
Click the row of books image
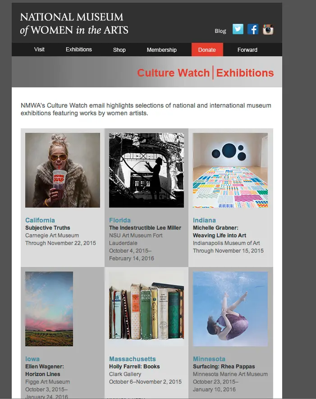point(147,309)
